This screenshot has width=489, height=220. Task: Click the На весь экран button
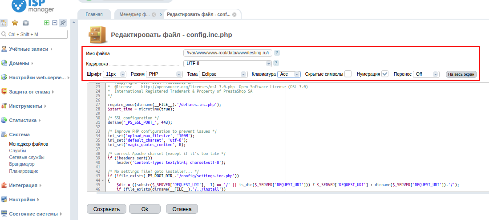(461, 74)
